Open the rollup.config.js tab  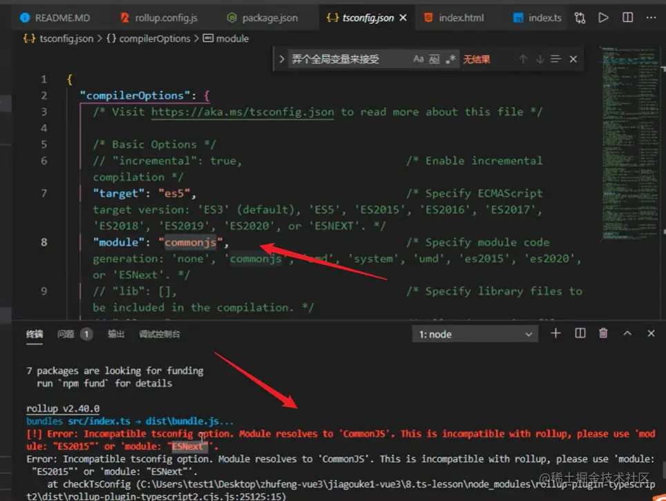pyautogui.click(x=160, y=18)
